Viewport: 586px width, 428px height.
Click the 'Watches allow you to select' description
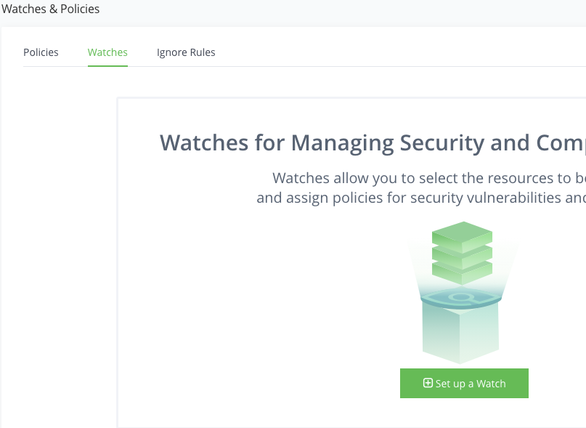(x=428, y=178)
